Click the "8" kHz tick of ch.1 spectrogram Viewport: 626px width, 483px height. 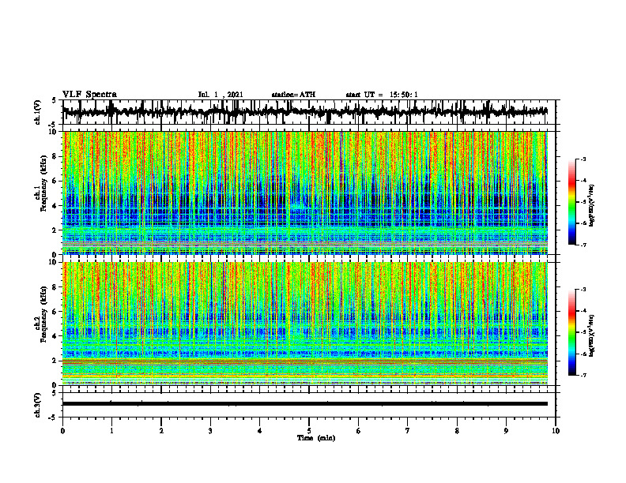point(55,156)
